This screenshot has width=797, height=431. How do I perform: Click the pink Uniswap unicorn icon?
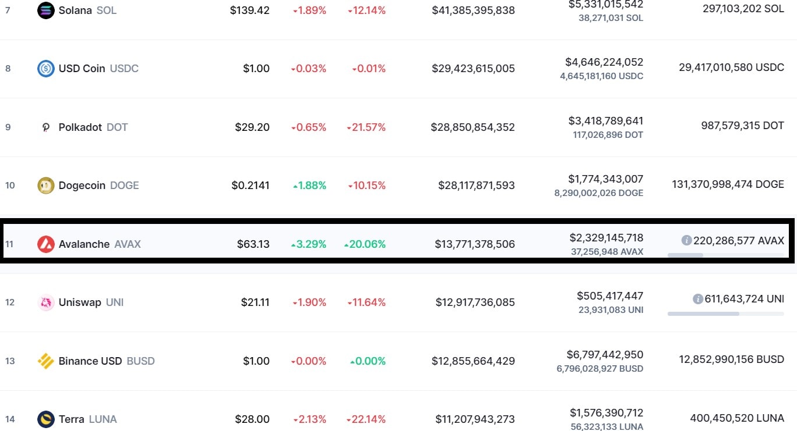46,302
